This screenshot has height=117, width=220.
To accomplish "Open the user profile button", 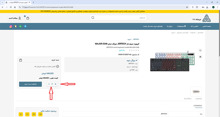I will click(x=15, y=18).
